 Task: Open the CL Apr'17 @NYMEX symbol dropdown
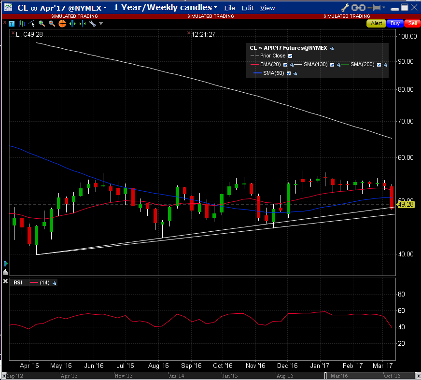click(x=105, y=8)
